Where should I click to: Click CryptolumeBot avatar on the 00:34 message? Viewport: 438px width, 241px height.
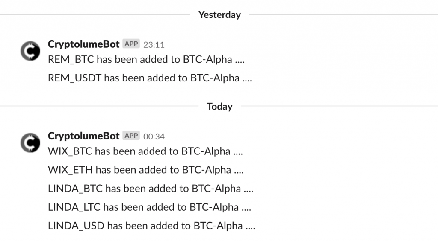point(30,143)
